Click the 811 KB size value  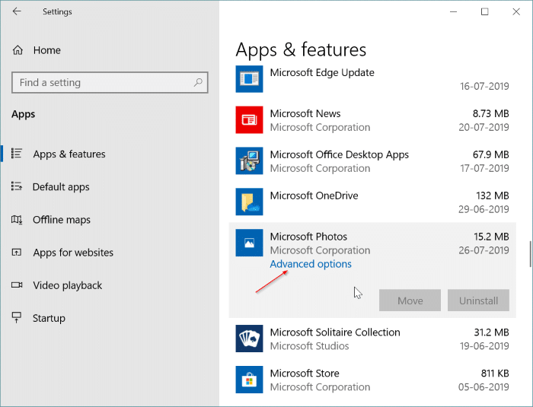[x=495, y=374]
